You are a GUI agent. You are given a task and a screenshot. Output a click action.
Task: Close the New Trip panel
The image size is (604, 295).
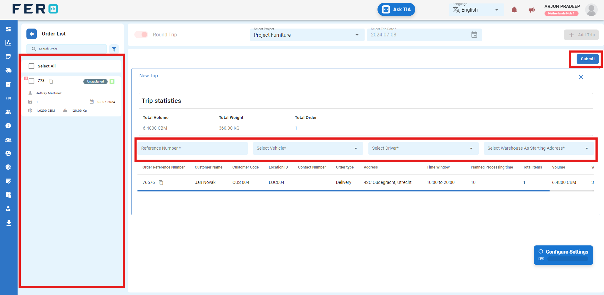coord(581,77)
